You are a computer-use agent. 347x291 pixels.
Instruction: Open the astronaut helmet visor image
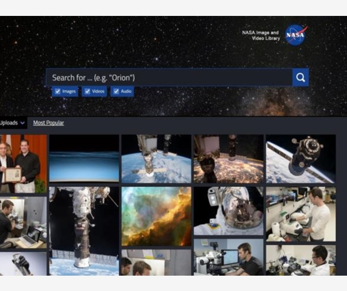pyautogui.click(x=228, y=211)
